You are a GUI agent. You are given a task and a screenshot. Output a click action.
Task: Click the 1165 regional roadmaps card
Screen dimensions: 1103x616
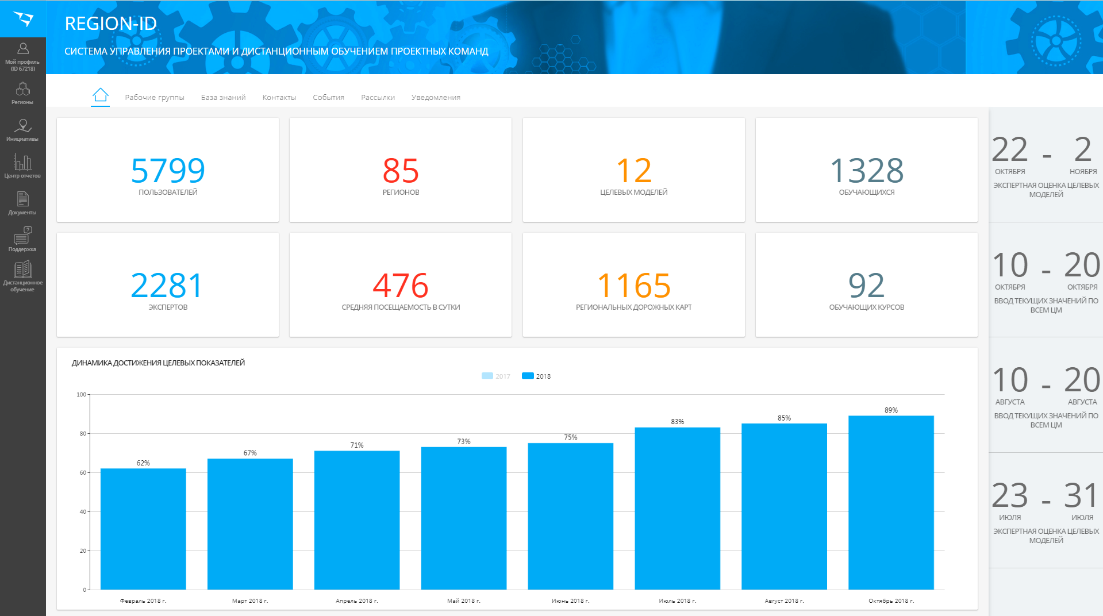click(x=633, y=285)
